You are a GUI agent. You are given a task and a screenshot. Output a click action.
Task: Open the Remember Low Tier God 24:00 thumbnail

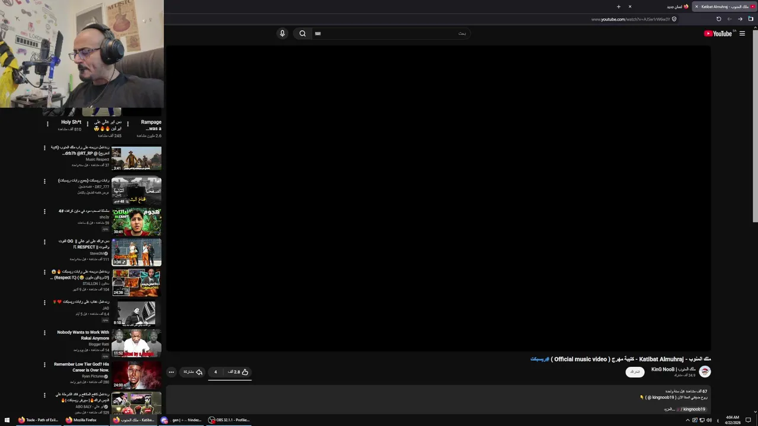[136, 375]
